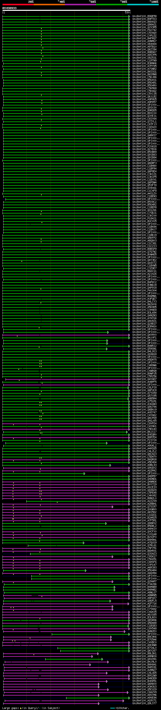Open the UniRef100_Q6FUC8 hit
Viewport: 161px width, 710px height.
tap(144, 390)
